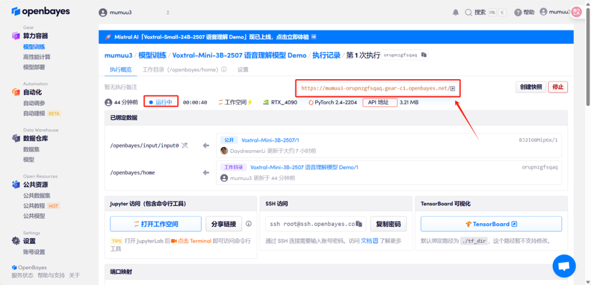Open 公共教程 HOT in the sidebar
591x285 pixels.
41,206
